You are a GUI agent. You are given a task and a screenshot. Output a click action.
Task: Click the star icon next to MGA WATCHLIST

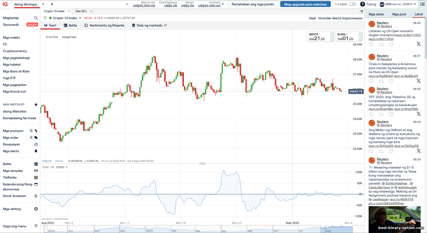click(x=36, y=105)
